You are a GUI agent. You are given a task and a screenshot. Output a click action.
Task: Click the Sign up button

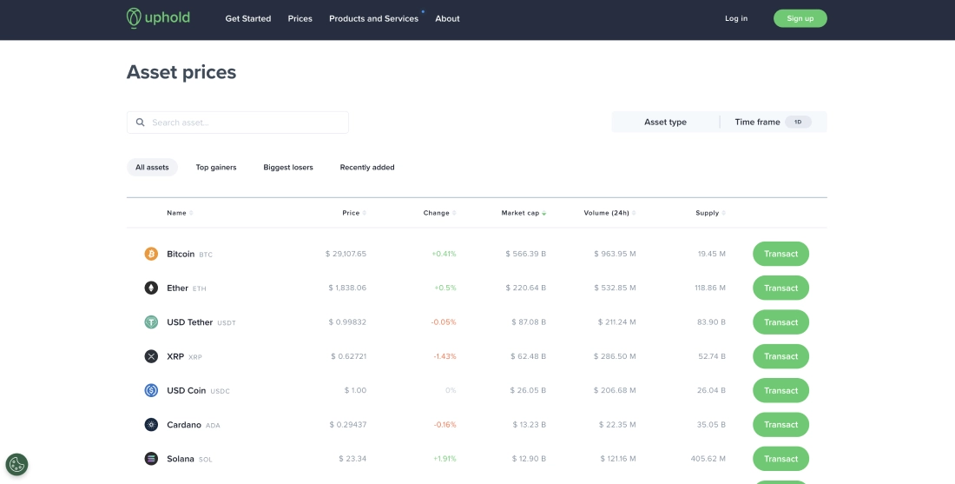point(800,18)
